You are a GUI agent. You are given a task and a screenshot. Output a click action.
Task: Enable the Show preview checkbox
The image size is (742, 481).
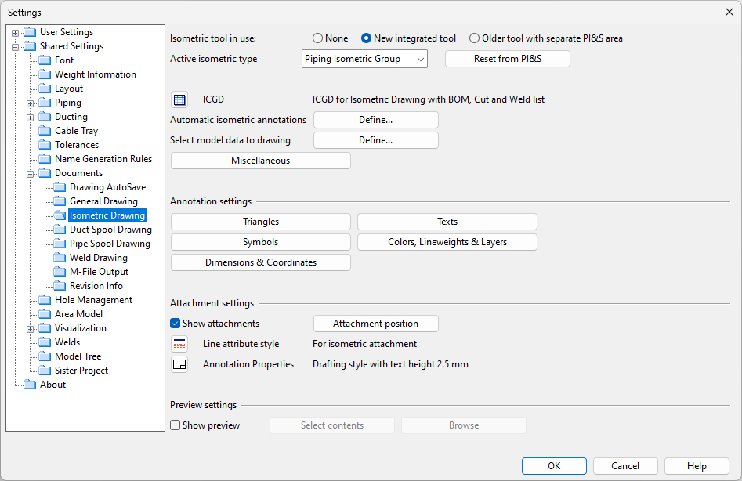176,425
